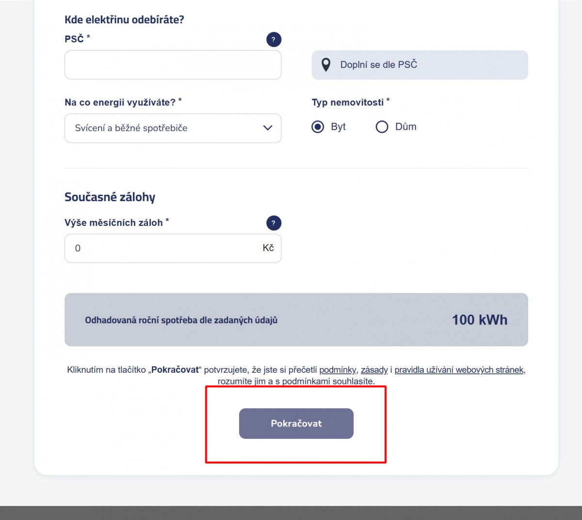Click the Kč currency suffix
Viewport: 582px width, 520px height.
(x=268, y=248)
